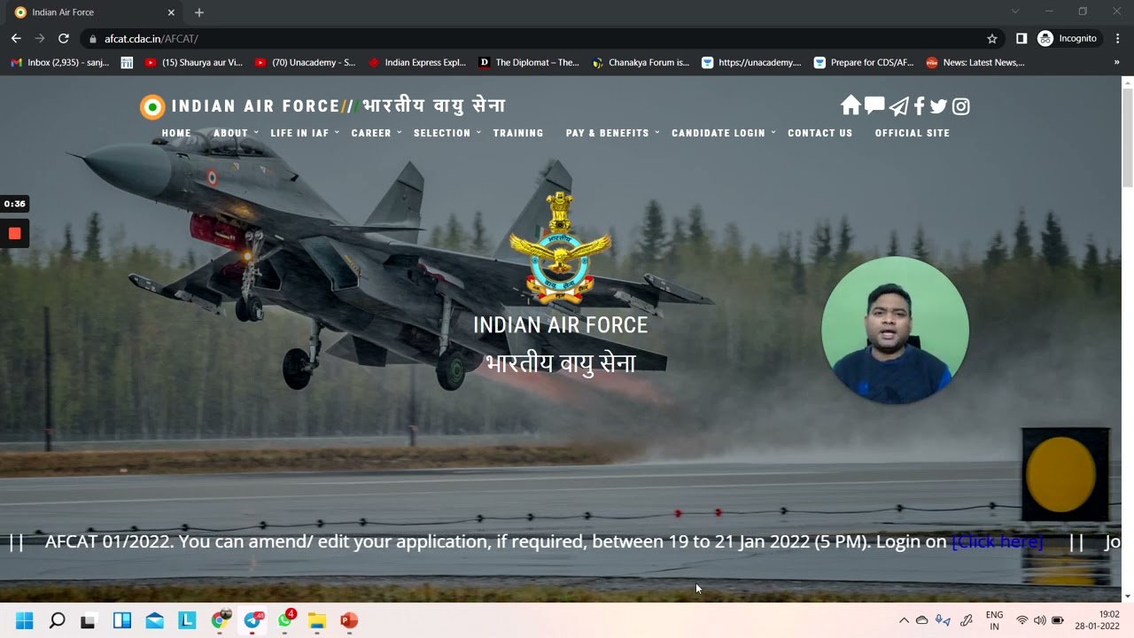Open the chat bubble icon in the header

874,105
